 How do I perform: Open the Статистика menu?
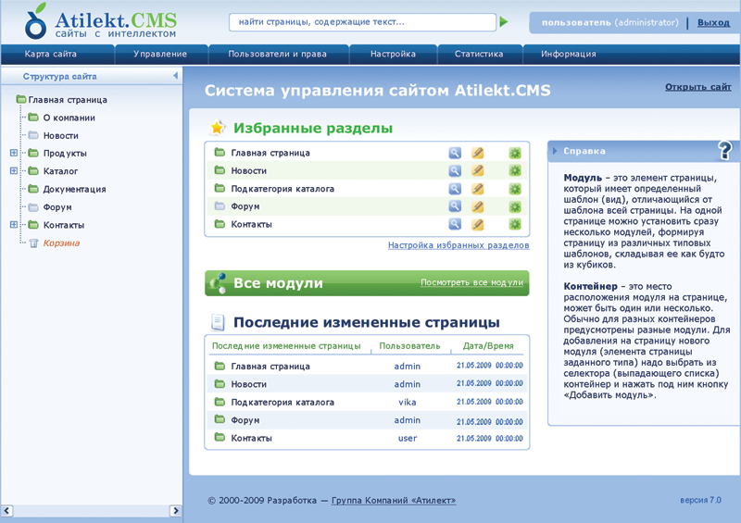pyautogui.click(x=479, y=54)
